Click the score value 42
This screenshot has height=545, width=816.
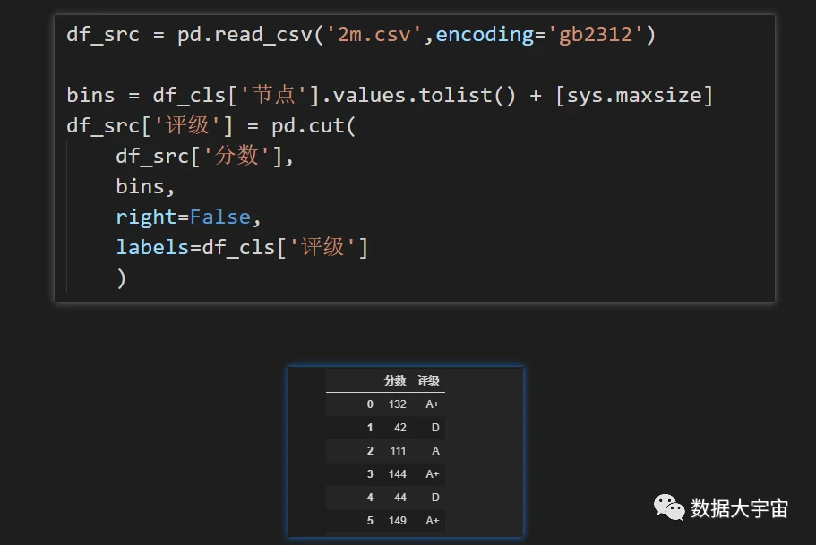(x=400, y=428)
